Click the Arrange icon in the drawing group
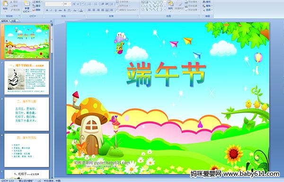 [x=170, y=5]
